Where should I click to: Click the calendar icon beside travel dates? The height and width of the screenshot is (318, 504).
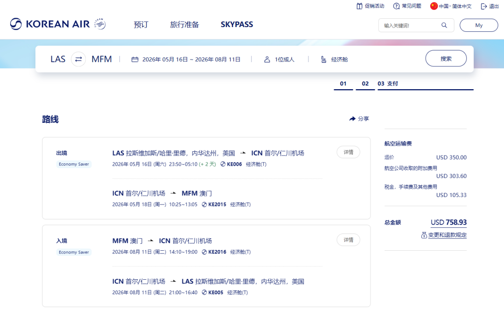click(x=135, y=59)
